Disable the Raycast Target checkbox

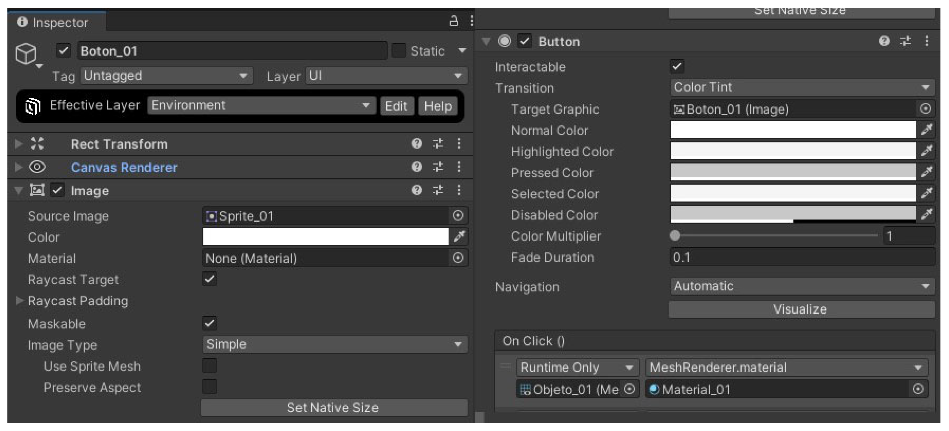click(210, 279)
